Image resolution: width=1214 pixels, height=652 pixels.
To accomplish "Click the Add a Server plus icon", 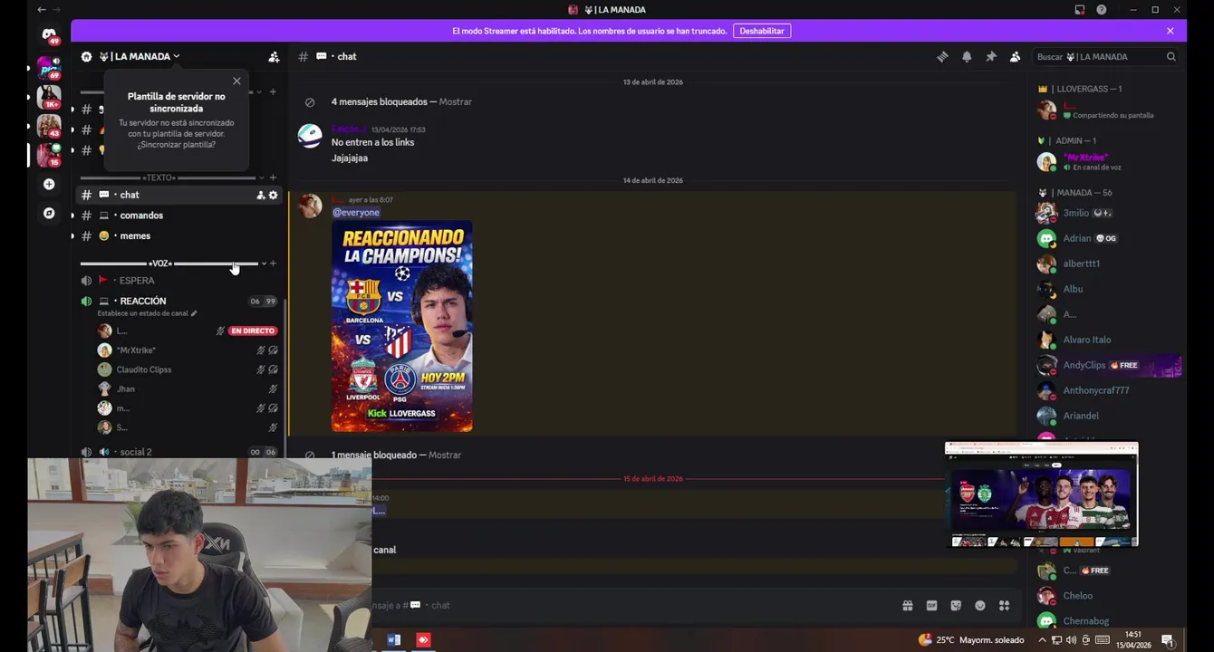I will tap(49, 184).
